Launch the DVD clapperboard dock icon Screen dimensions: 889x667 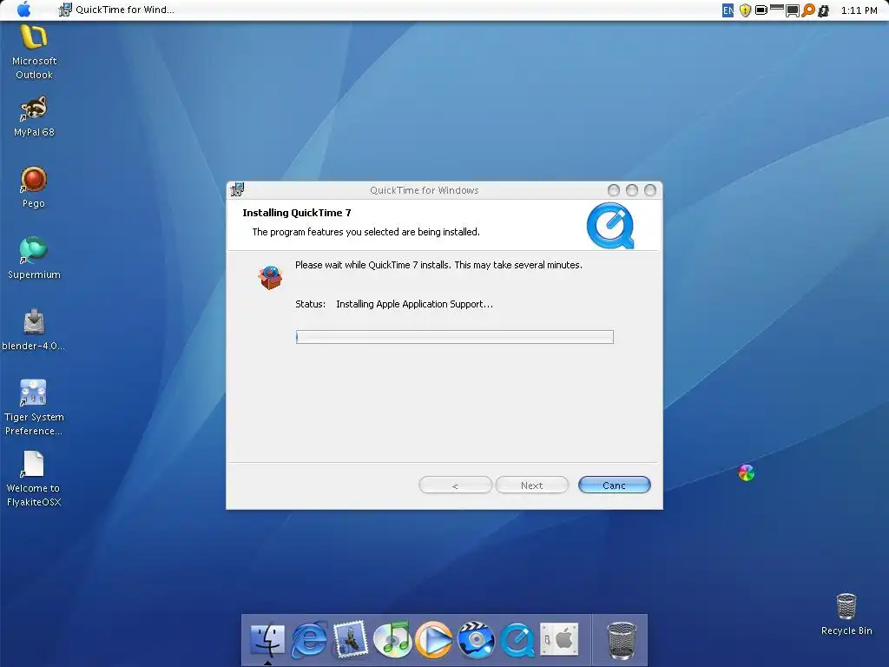476,640
